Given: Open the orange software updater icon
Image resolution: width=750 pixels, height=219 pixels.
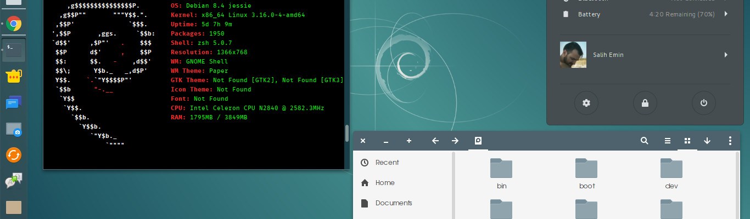Looking at the screenshot, I should pyautogui.click(x=14, y=155).
